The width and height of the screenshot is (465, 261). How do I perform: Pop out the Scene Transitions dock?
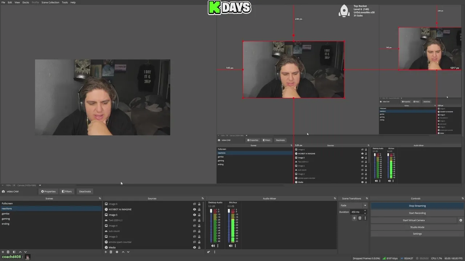[x=367, y=198]
